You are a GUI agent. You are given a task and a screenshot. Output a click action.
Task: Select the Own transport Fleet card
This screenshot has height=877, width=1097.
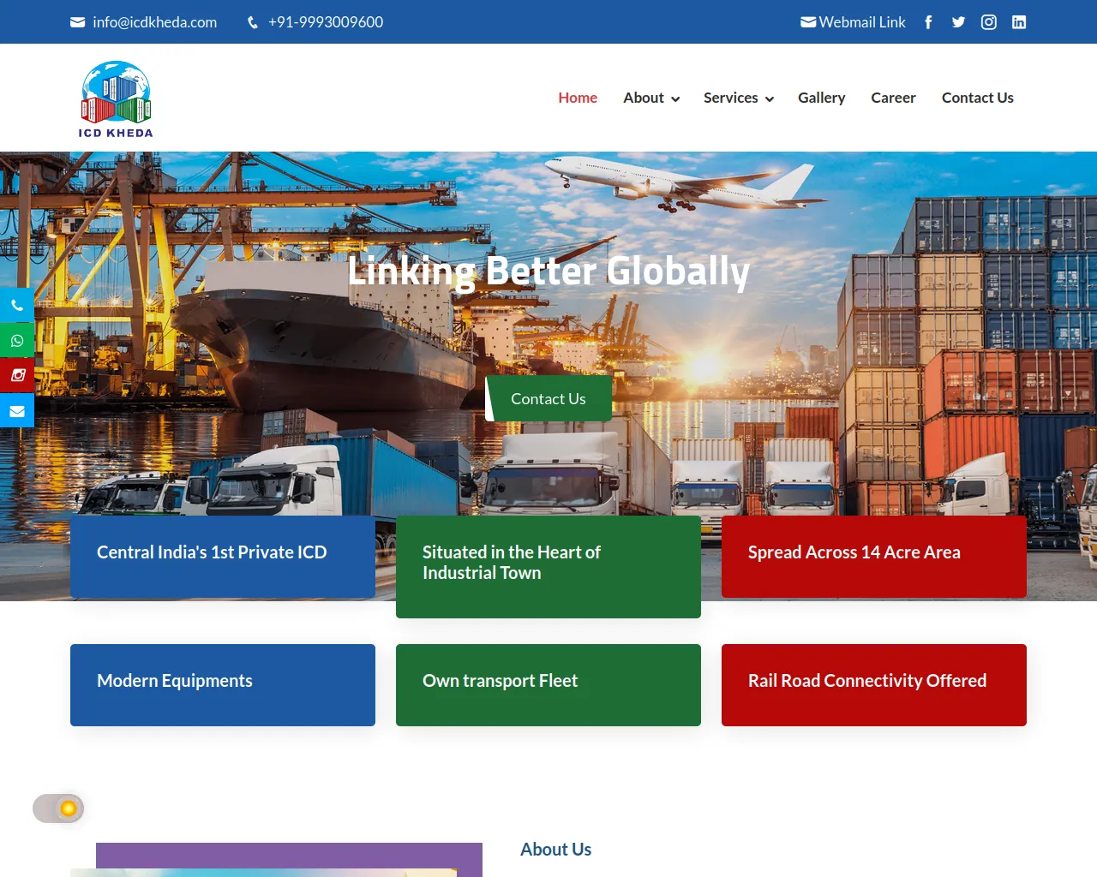(x=548, y=685)
